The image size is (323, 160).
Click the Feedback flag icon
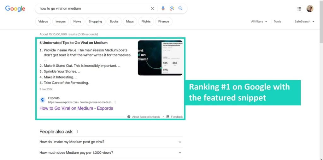point(168,117)
